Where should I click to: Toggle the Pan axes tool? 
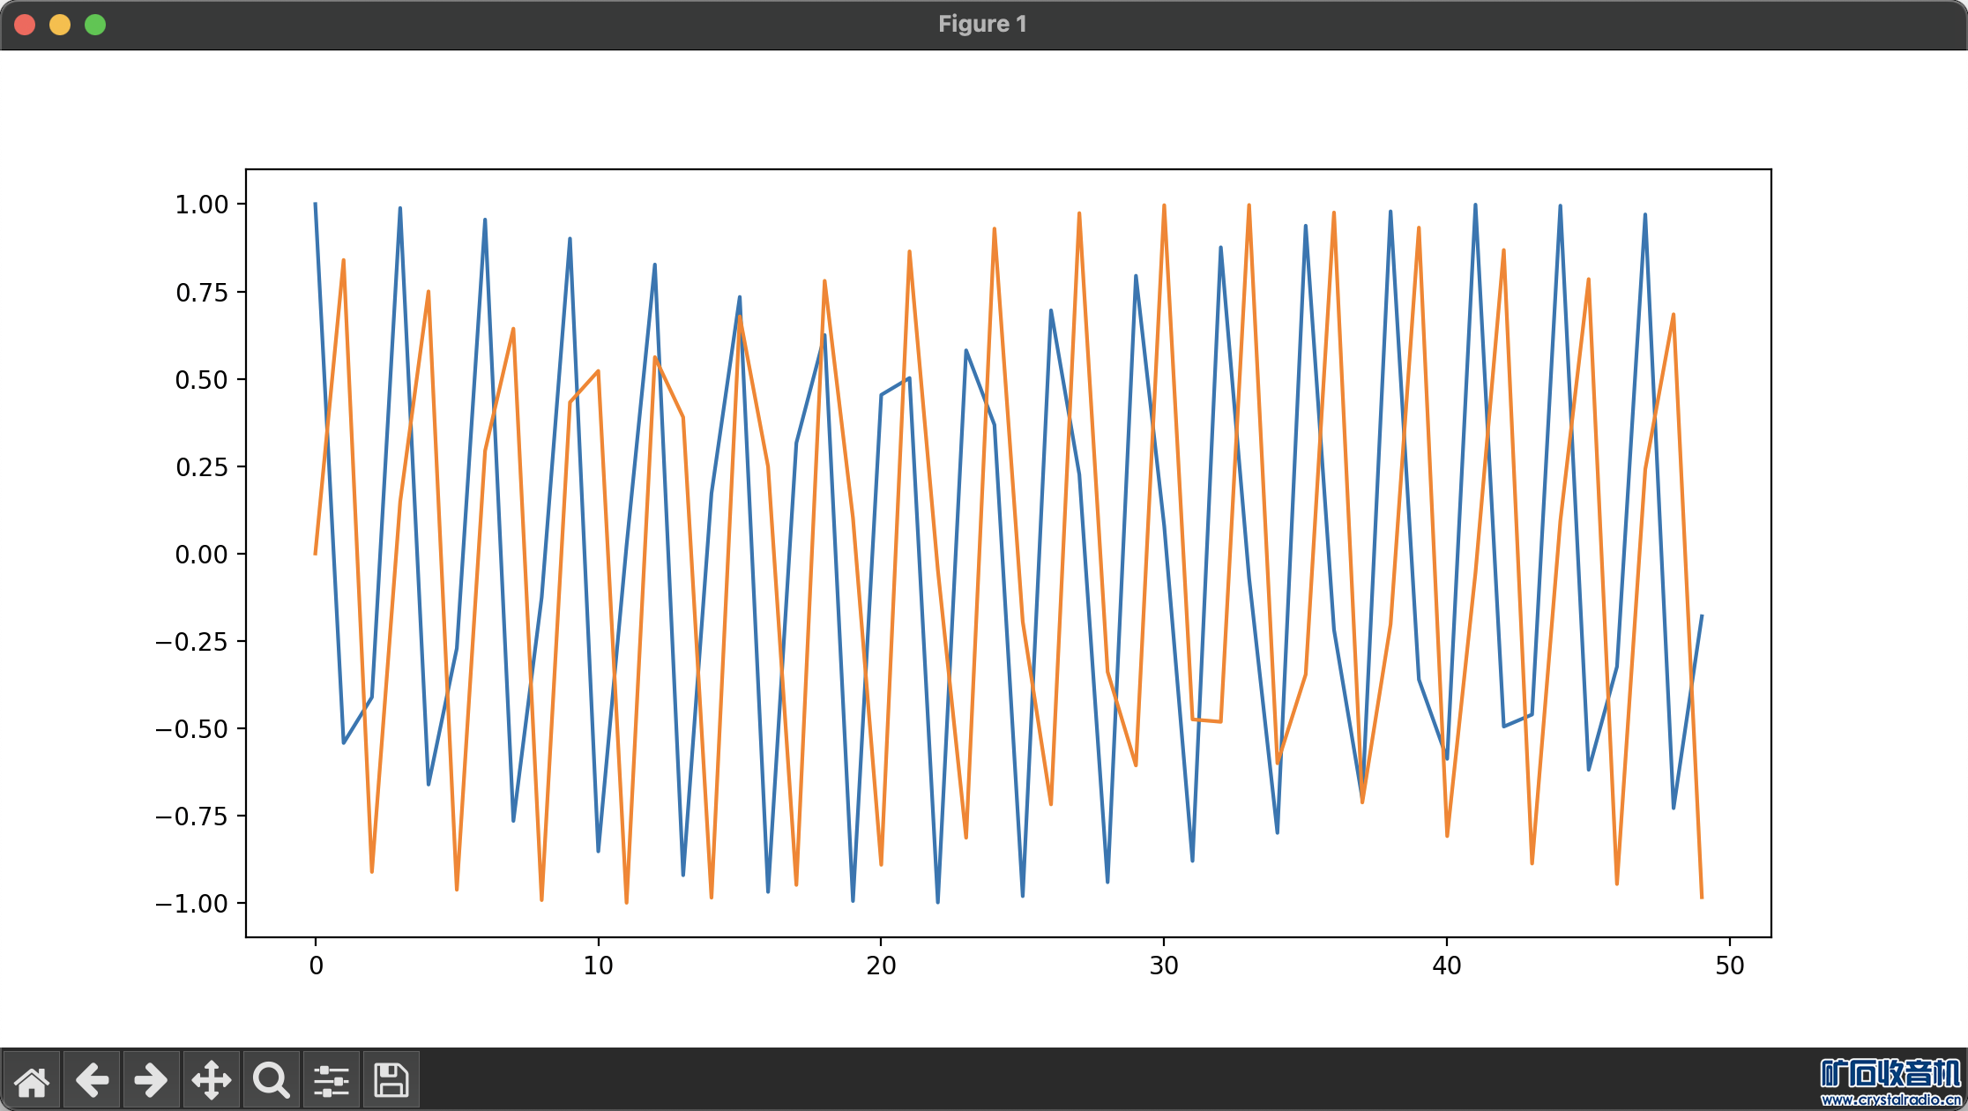[212, 1079]
